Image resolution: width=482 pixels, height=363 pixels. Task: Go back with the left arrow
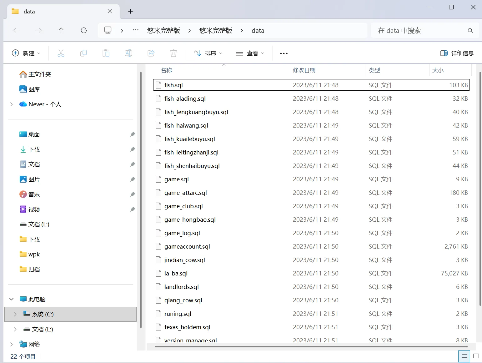[16, 30]
